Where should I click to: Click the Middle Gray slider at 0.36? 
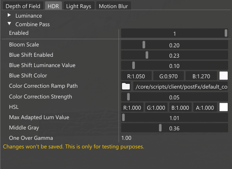(x=174, y=128)
